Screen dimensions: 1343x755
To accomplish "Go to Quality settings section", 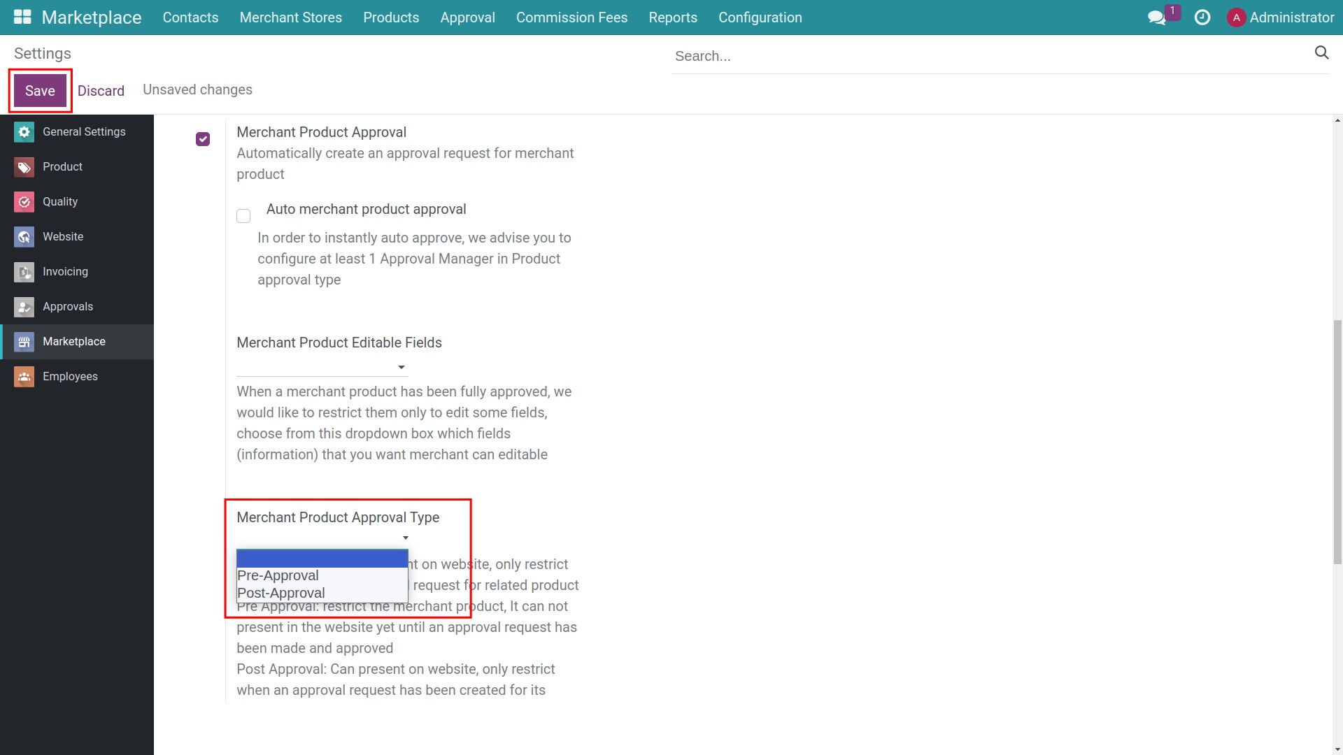I will click(77, 202).
